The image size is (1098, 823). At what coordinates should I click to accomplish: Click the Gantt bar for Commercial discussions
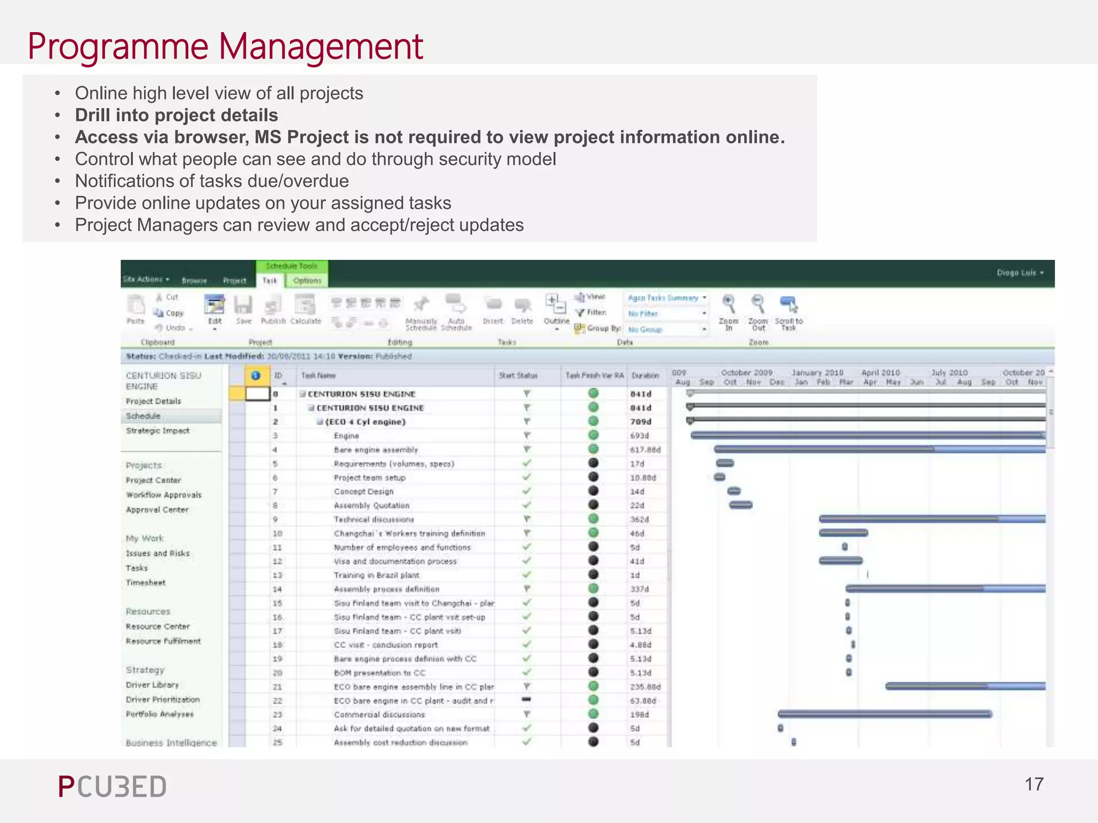pyautogui.click(x=885, y=714)
